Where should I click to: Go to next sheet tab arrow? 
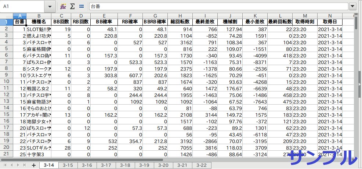[x=18, y=165]
